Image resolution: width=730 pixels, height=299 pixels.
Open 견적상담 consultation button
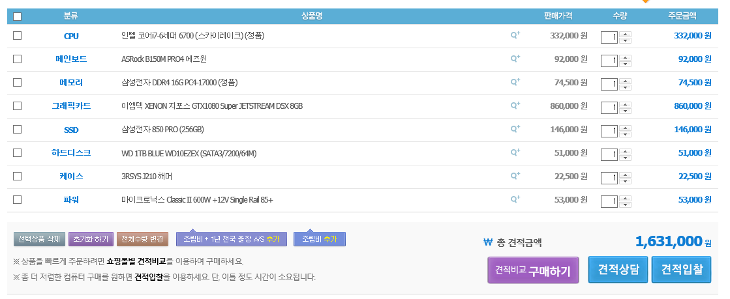[618, 269]
